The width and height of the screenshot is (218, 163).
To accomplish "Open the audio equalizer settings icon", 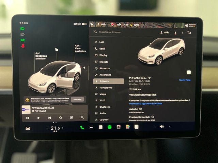I will coord(71,117).
